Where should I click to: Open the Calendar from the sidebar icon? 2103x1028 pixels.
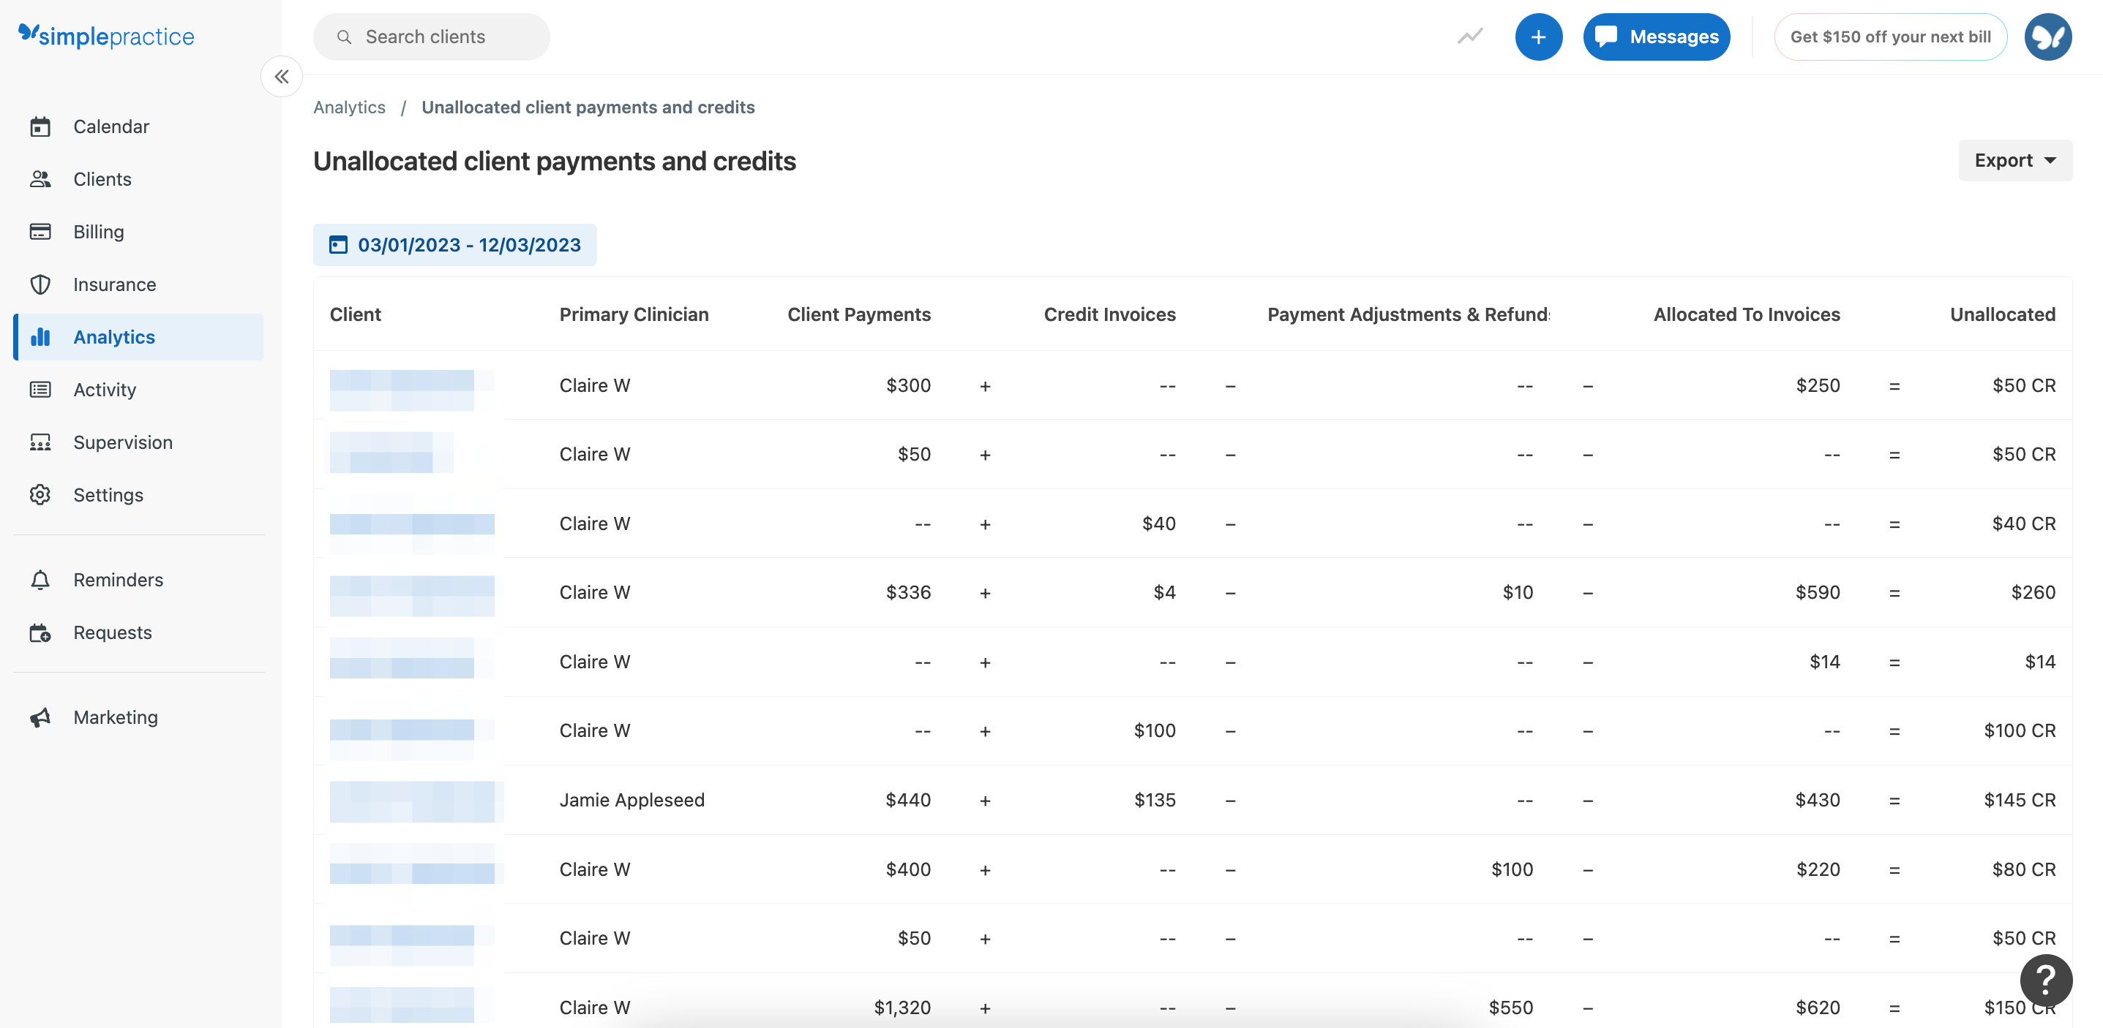tap(41, 126)
